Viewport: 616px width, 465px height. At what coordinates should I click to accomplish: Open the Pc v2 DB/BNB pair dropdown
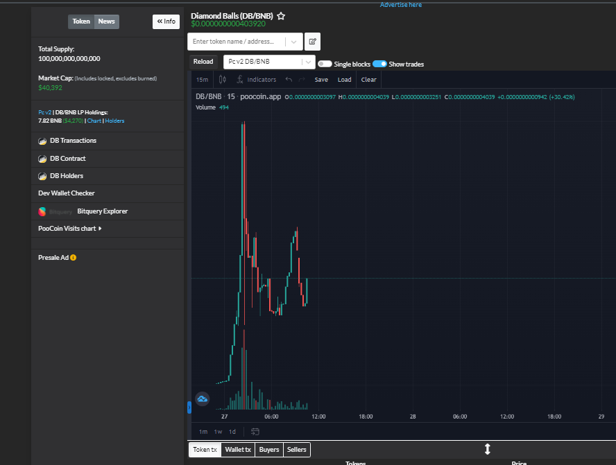(269, 62)
